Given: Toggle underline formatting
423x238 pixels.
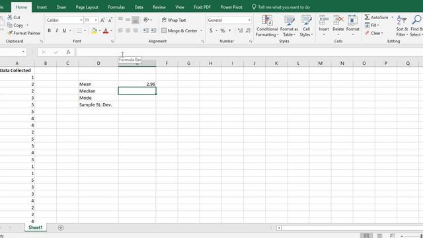Looking at the screenshot, I should click(64, 31).
